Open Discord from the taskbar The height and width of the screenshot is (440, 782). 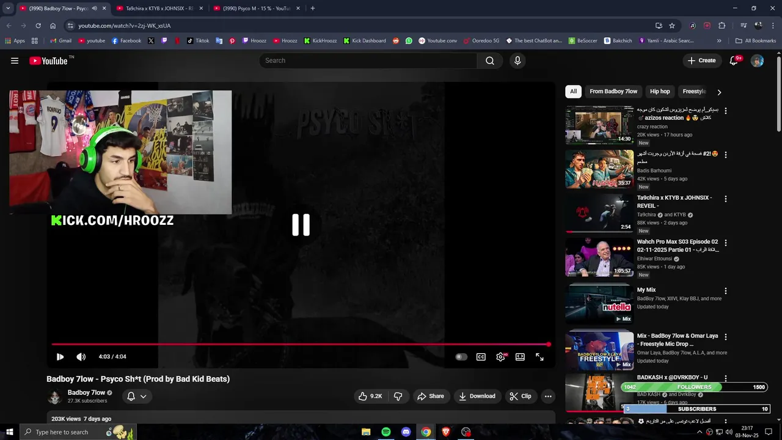[406, 432]
